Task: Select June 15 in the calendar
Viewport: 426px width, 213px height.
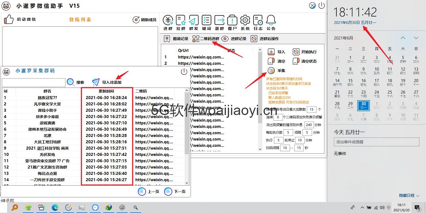Action: tap(350, 82)
